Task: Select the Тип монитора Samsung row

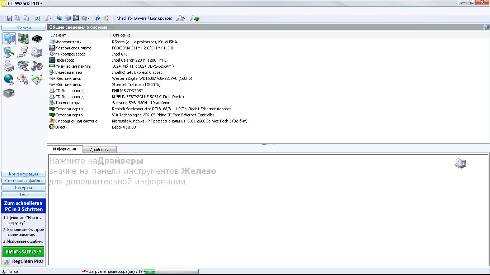Action: tap(268, 103)
